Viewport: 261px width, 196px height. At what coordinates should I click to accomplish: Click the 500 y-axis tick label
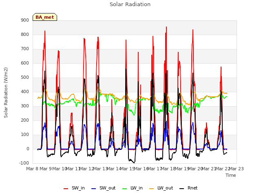(25, 77)
